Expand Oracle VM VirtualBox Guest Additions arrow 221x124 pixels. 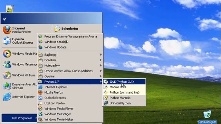(101, 71)
